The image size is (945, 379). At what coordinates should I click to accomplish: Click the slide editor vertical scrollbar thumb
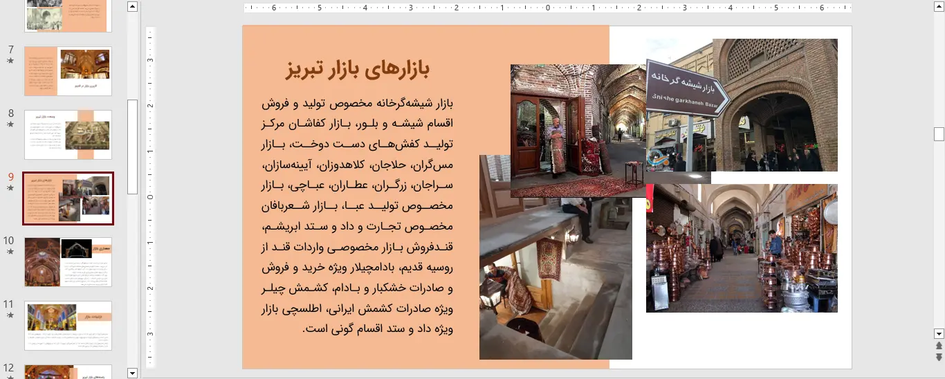tap(939, 134)
